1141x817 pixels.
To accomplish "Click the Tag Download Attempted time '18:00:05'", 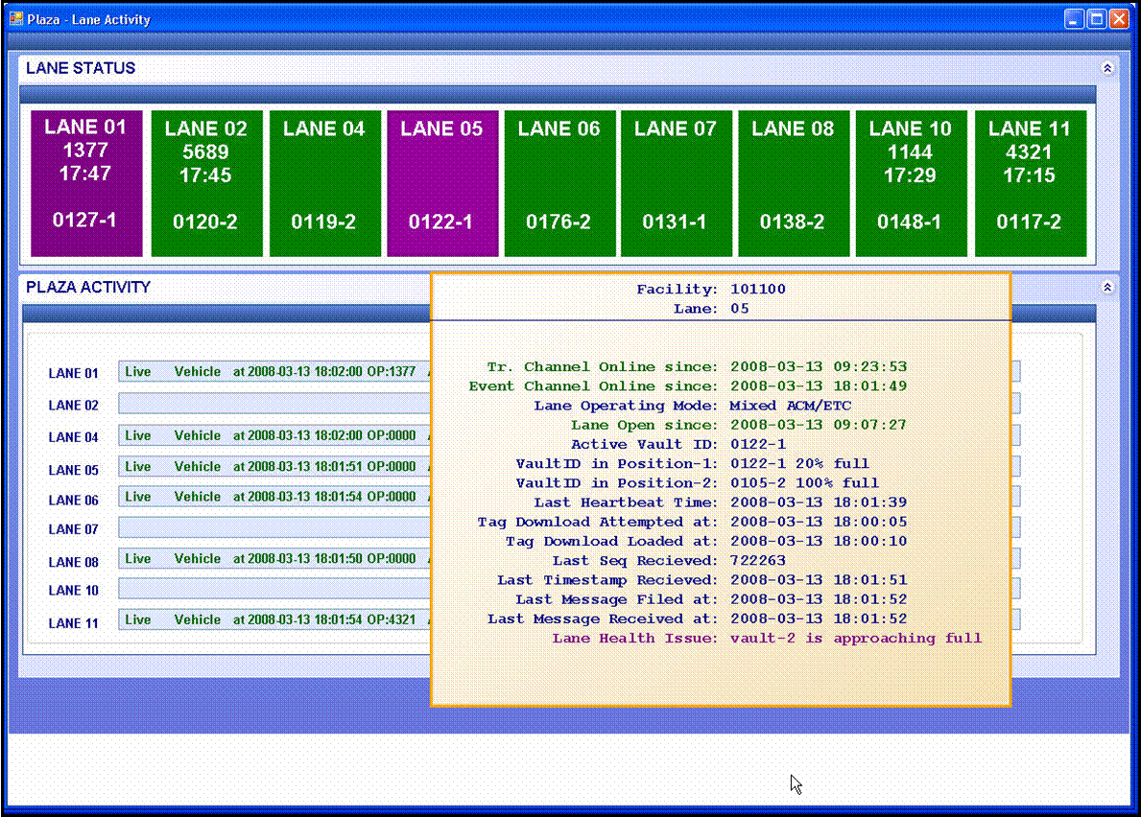I will 870,522.
